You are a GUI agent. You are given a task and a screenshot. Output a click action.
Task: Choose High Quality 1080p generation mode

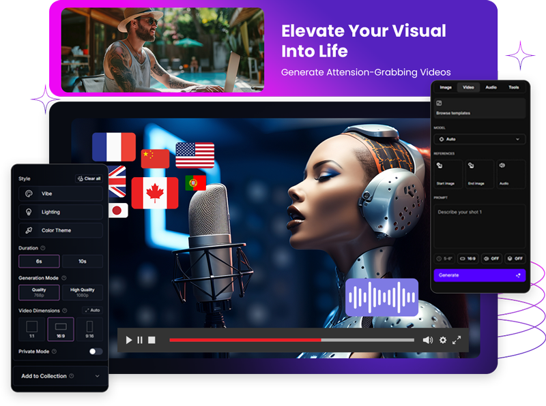(82, 292)
